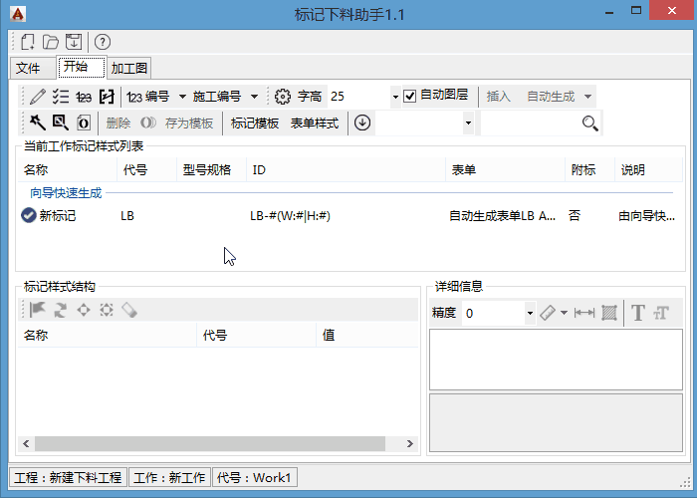697x498 pixels.
Task: Click the 插入 button
Action: tap(498, 96)
